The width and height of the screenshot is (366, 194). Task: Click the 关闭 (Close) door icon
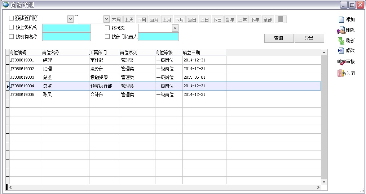(341, 73)
